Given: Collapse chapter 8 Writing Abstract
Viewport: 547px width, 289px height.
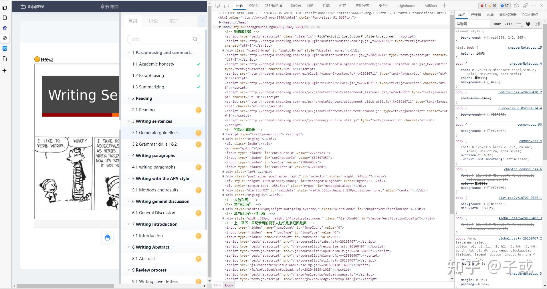Looking at the screenshot, I should pos(129,247).
